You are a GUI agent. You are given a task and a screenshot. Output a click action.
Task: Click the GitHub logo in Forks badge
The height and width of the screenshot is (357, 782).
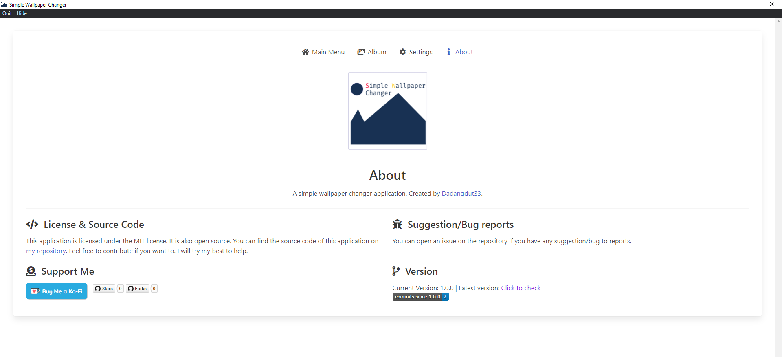131,289
